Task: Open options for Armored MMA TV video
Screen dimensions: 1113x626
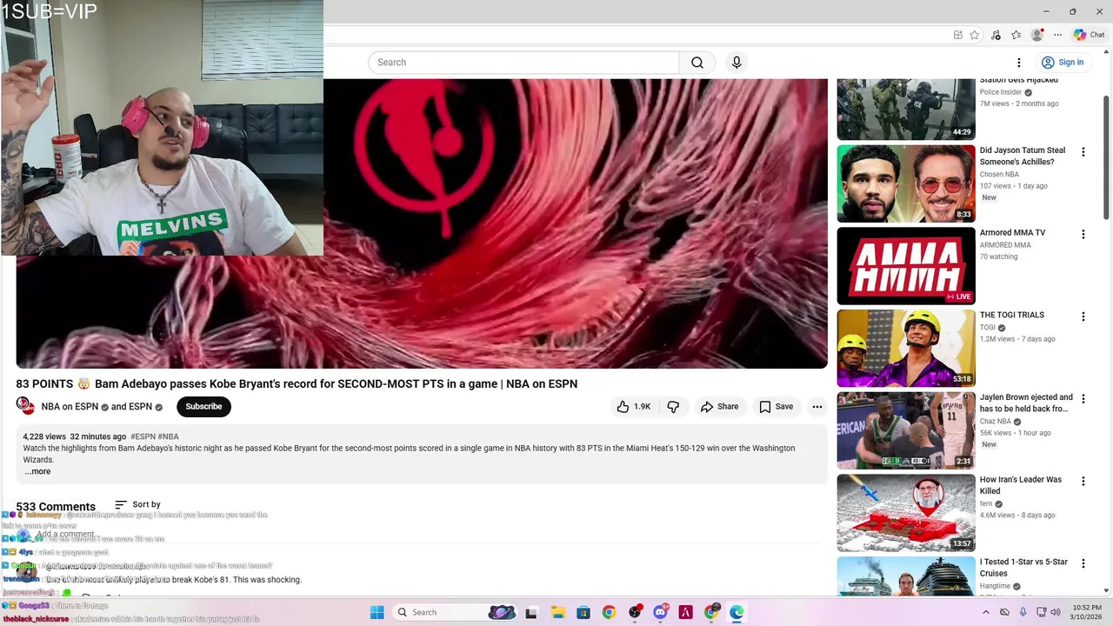Action: click(x=1083, y=235)
